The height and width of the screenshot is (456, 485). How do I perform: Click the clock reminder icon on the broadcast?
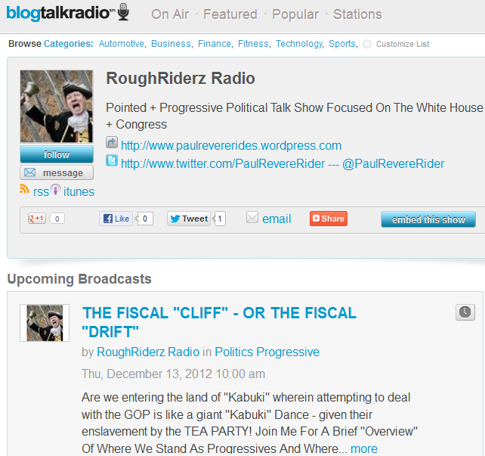click(465, 312)
